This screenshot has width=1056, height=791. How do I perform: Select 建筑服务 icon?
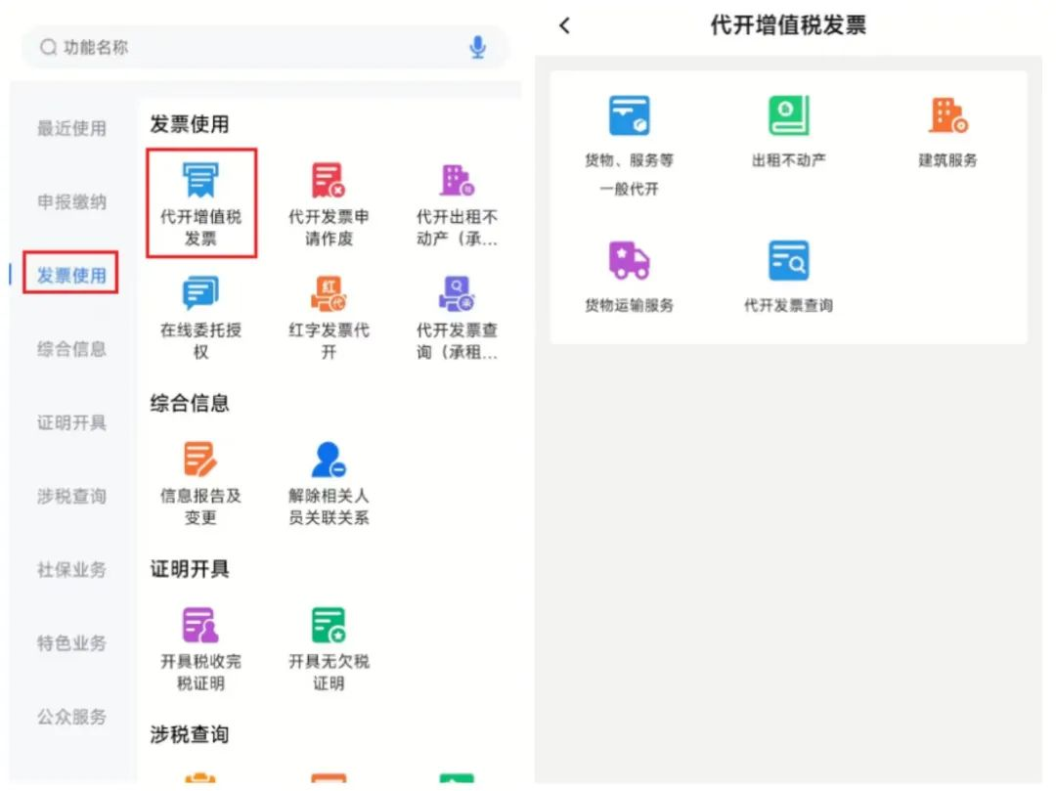click(x=948, y=115)
